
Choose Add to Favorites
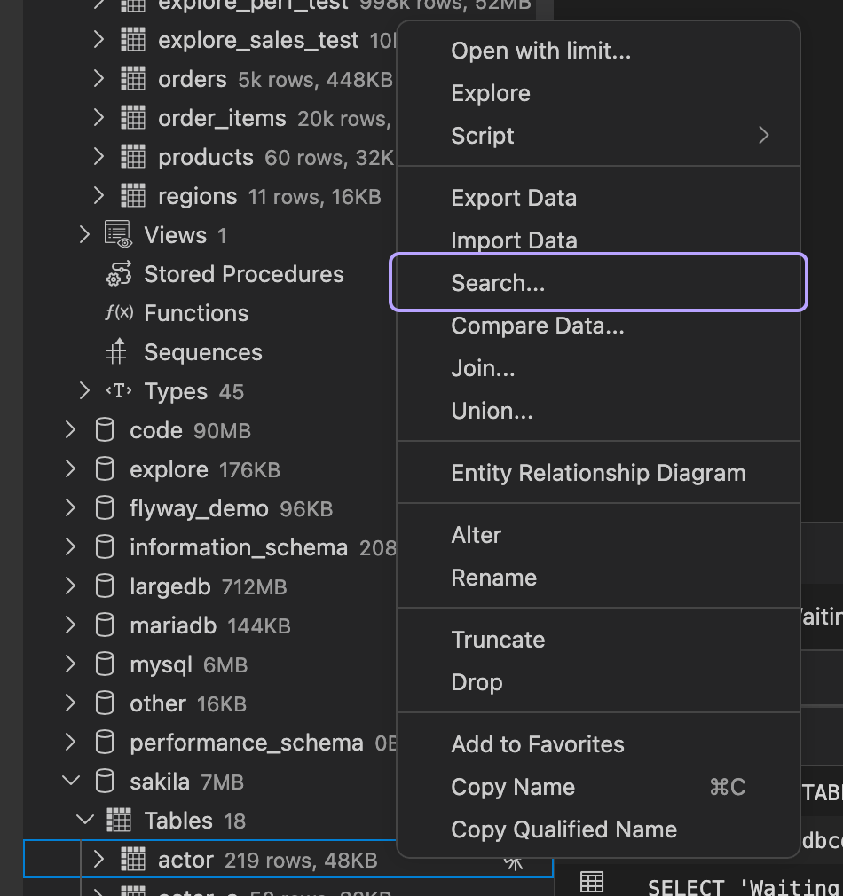click(x=598, y=744)
